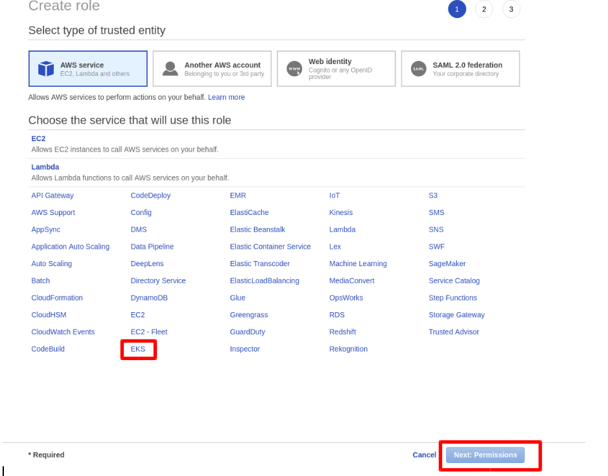Screen dimensions: 608x476
Task: Pick the SAML 2.0 federation icon
Action: pyautogui.click(x=418, y=69)
